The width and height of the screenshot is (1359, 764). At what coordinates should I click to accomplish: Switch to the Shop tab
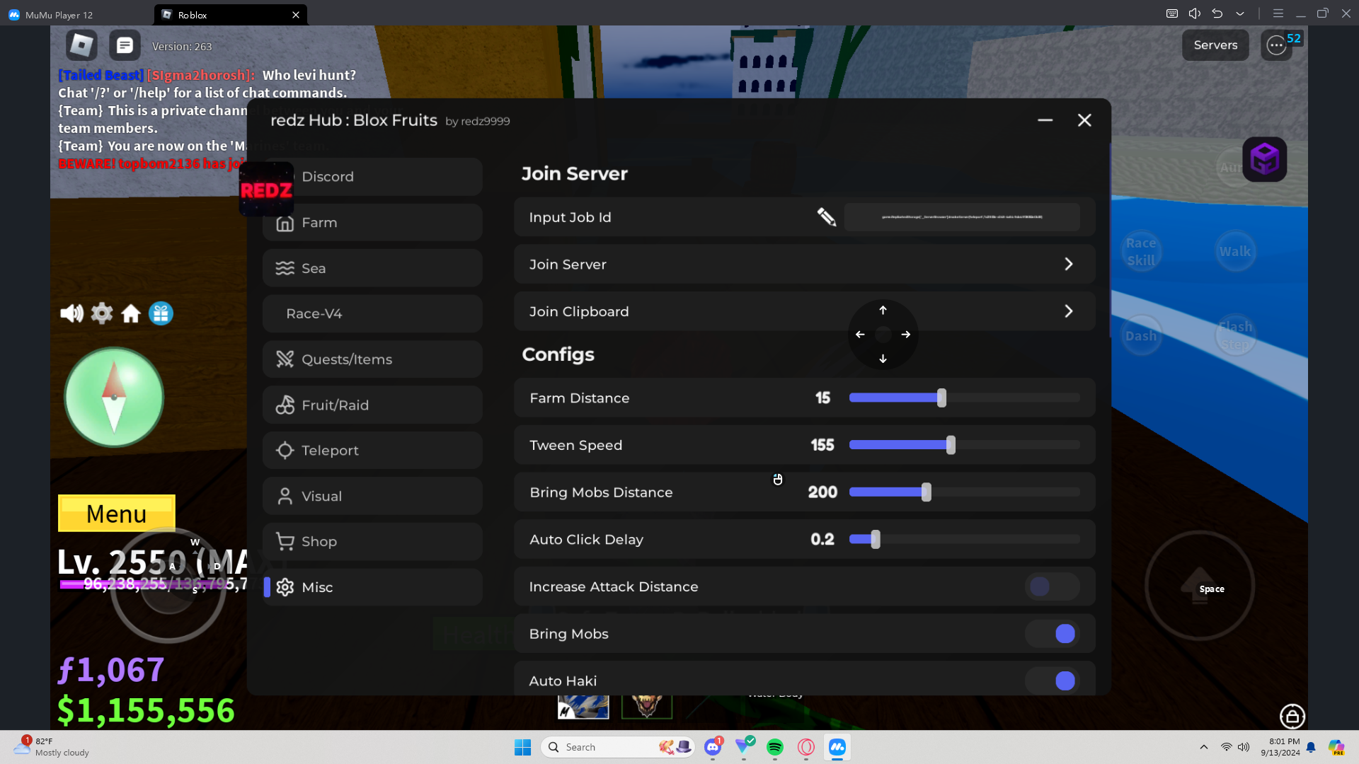point(372,542)
